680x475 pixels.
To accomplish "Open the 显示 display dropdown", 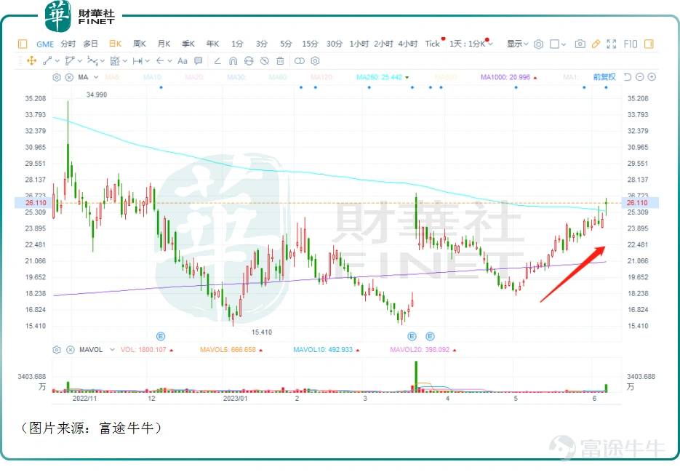I will 518,44.
